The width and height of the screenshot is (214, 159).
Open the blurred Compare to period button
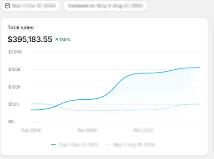[x=105, y=6]
